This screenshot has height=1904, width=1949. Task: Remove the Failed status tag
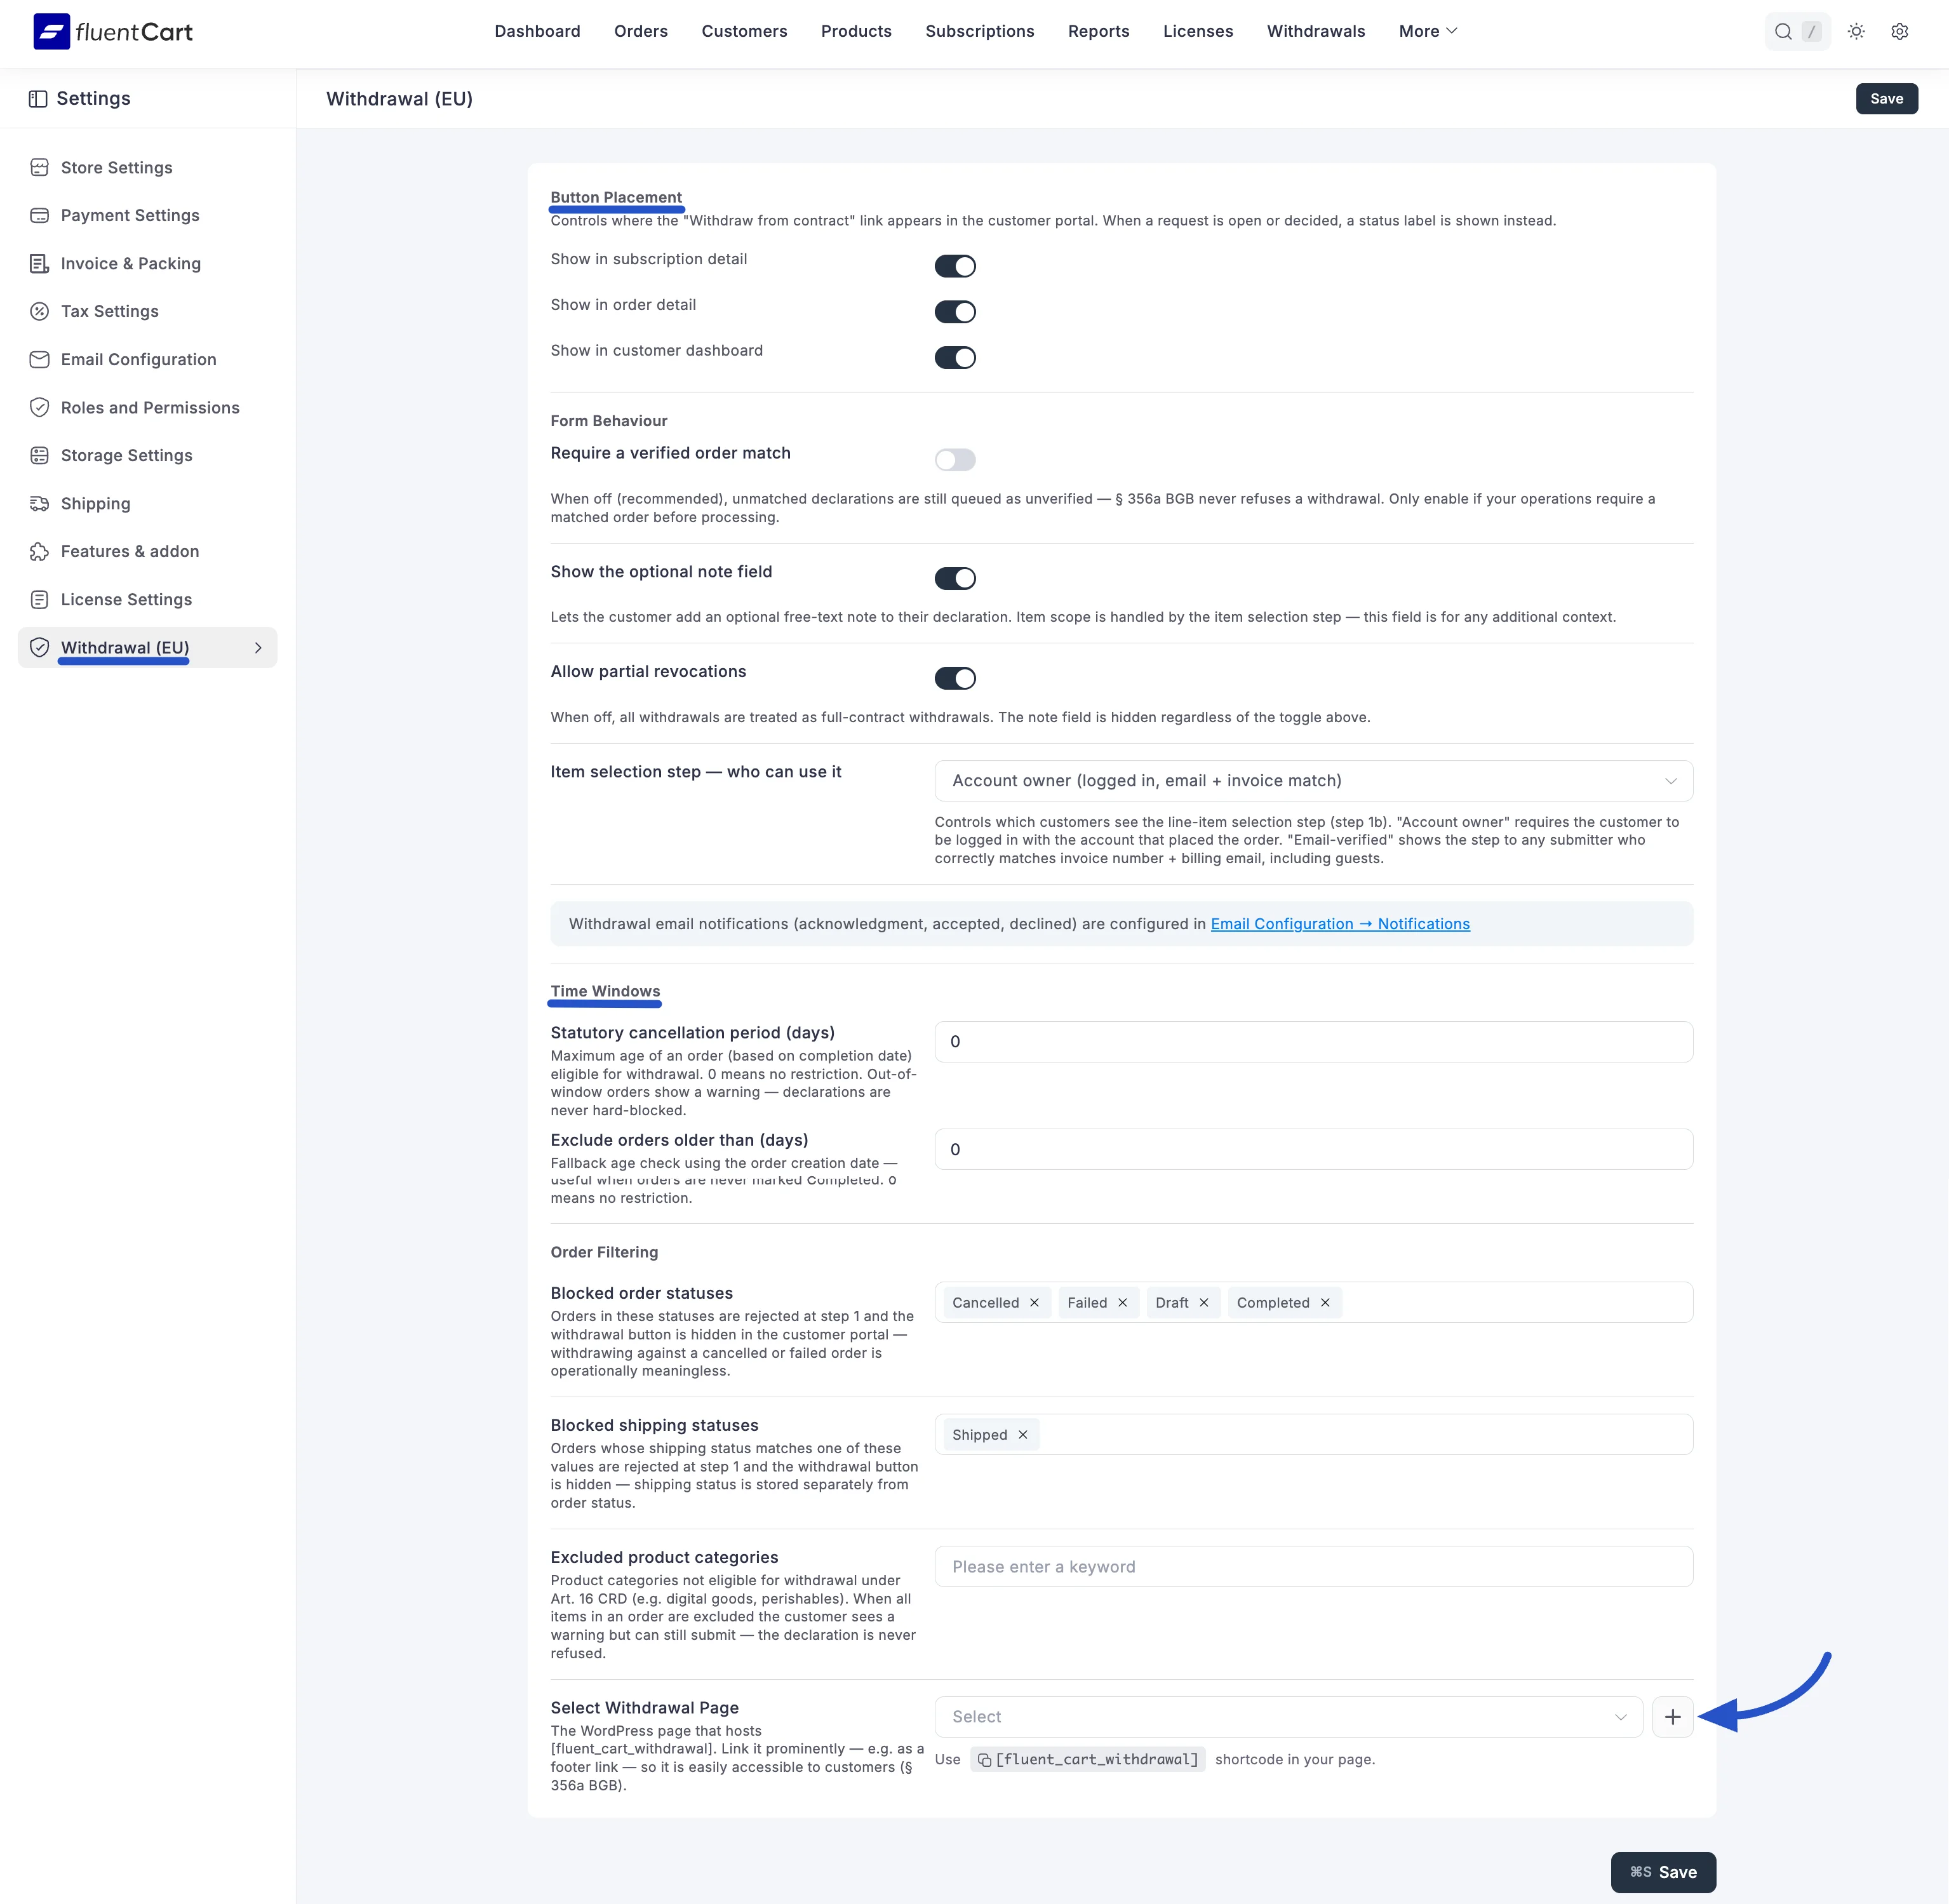[x=1122, y=1302]
